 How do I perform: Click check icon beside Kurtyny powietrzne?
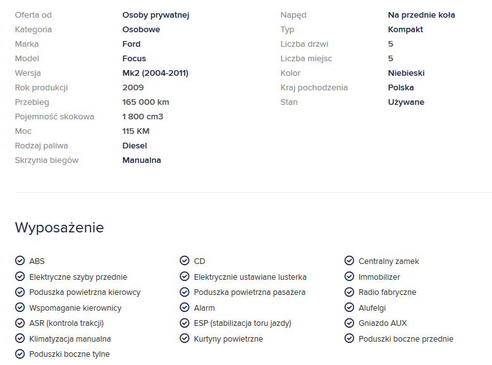click(185, 339)
